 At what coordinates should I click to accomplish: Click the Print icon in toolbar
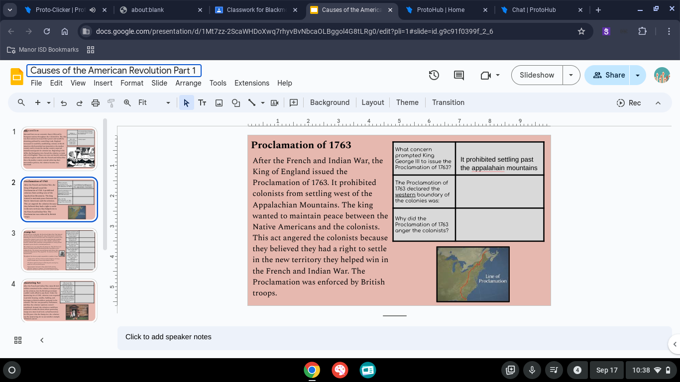pos(96,103)
